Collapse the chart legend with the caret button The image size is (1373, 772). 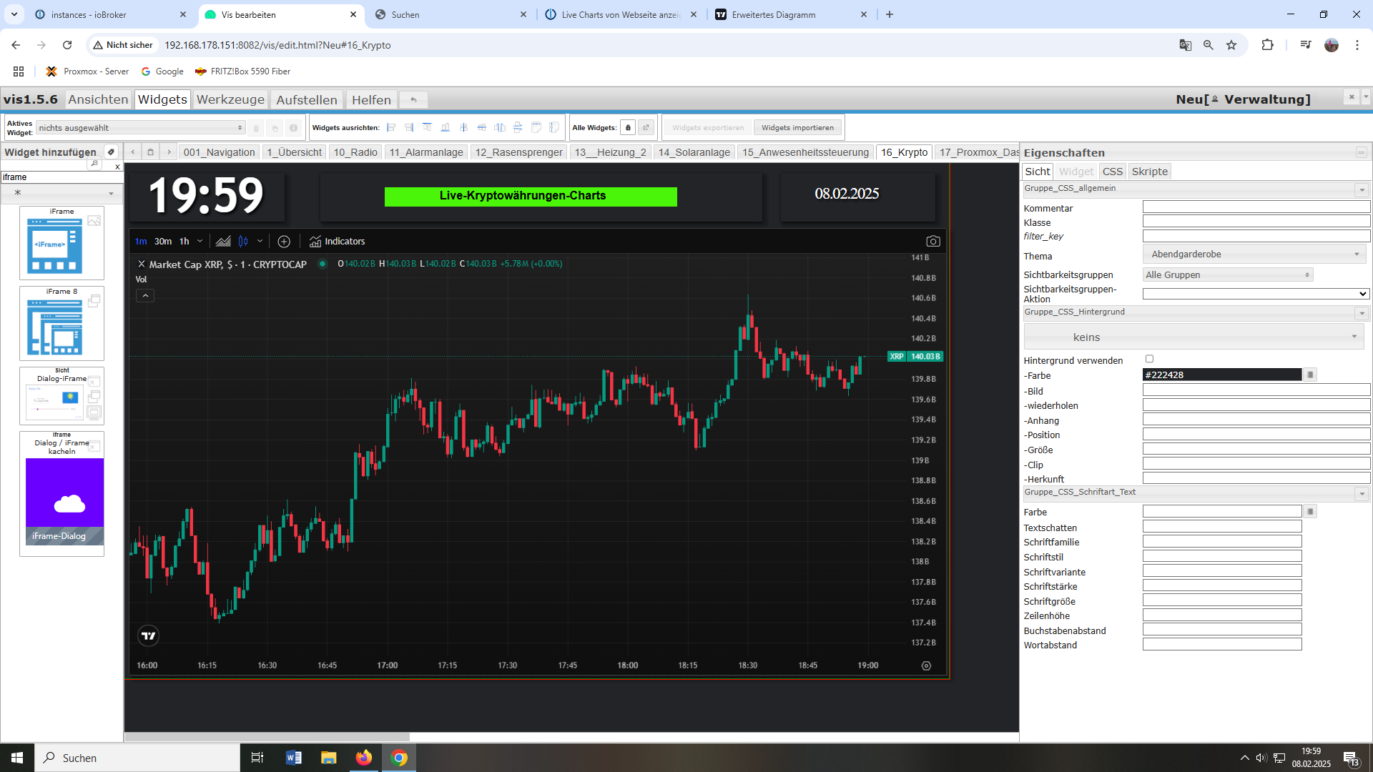coord(145,295)
